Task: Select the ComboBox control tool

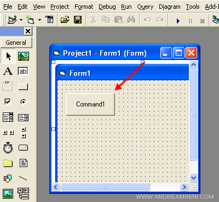Action: coord(8,117)
